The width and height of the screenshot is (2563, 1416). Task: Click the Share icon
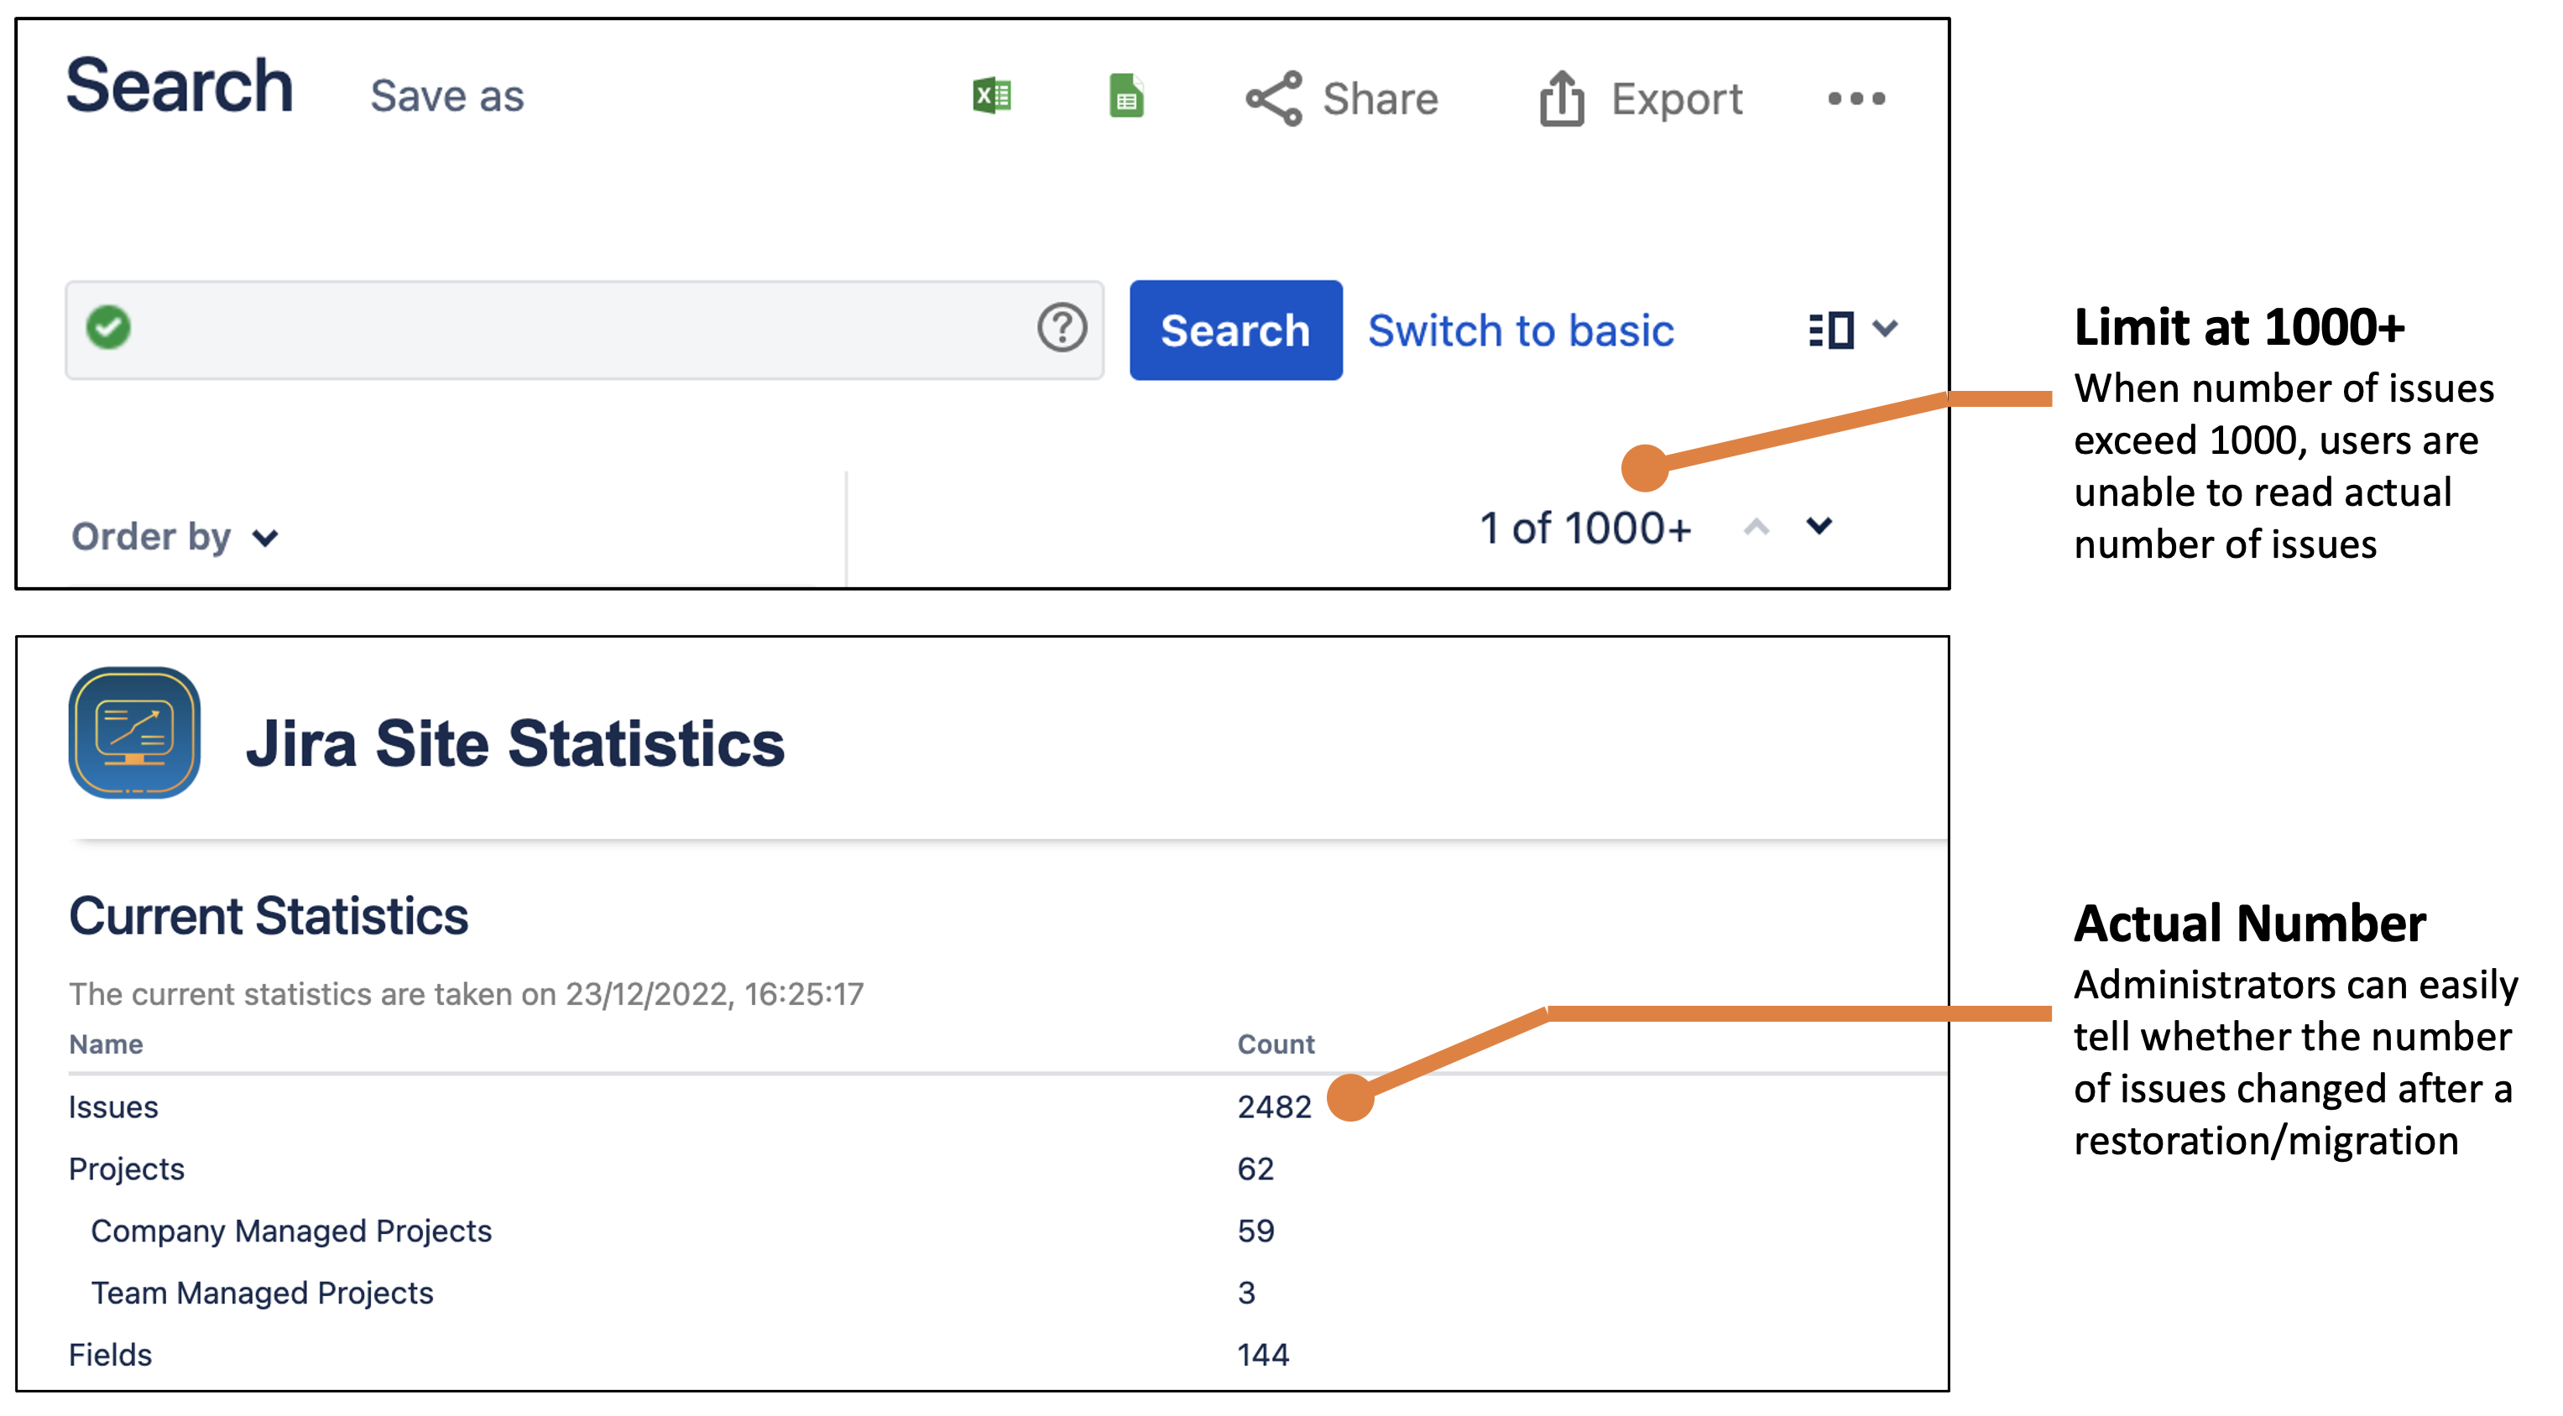point(1274,98)
